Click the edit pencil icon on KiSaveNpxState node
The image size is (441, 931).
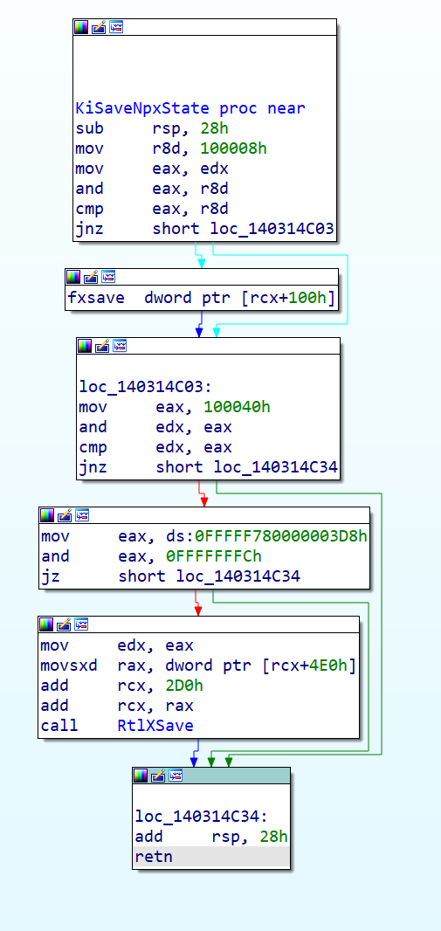99,27
